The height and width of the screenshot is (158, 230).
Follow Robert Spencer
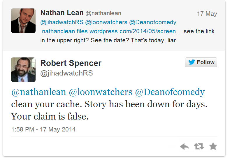201,62
